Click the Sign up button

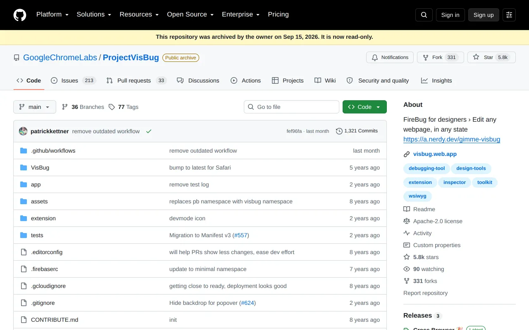[x=484, y=15]
